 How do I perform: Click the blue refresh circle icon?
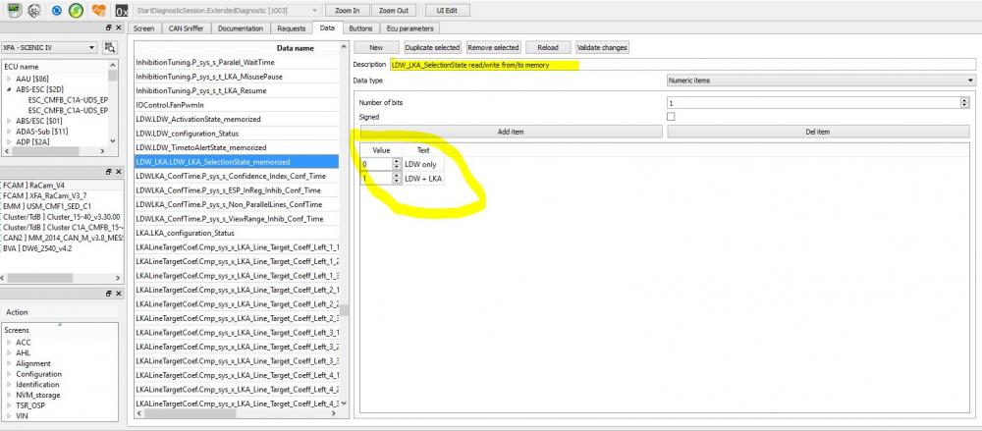56,10
